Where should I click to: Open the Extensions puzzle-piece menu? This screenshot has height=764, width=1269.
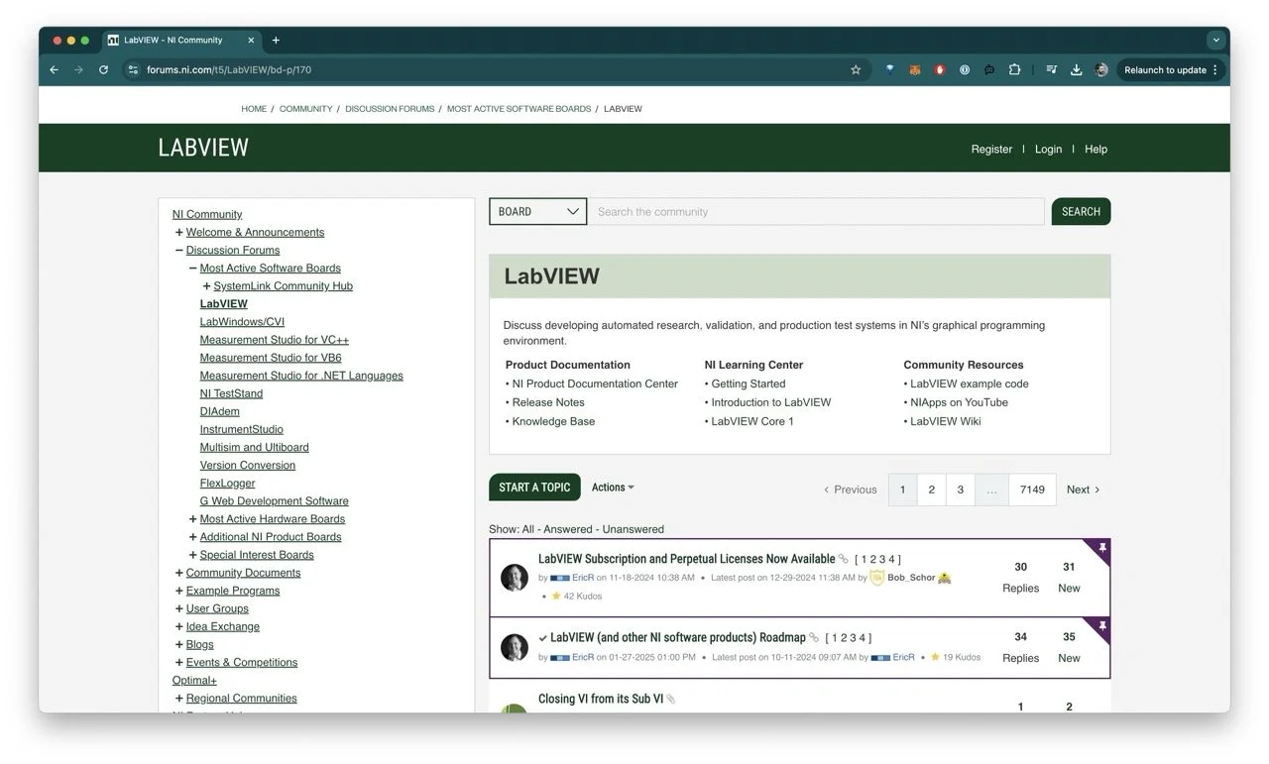coord(1014,70)
